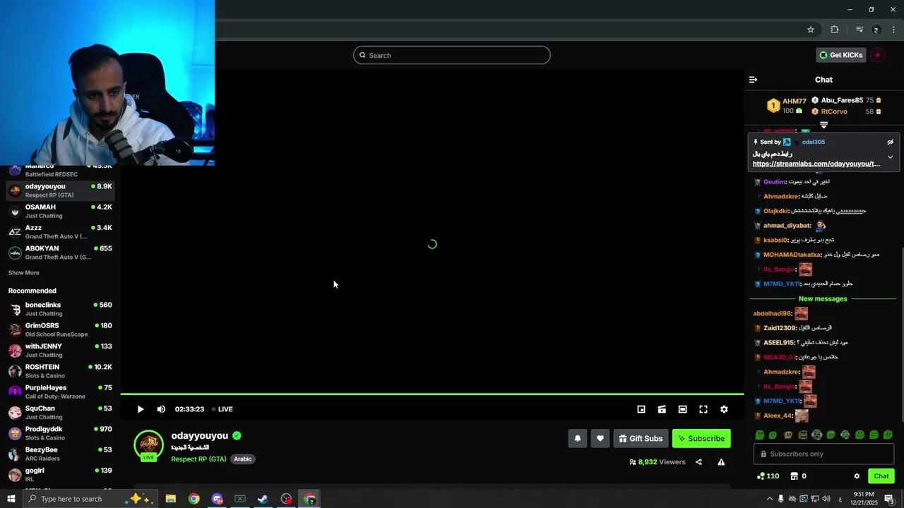Click the Get KICKs button
The height and width of the screenshot is (508, 904).
tap(841, 55)
